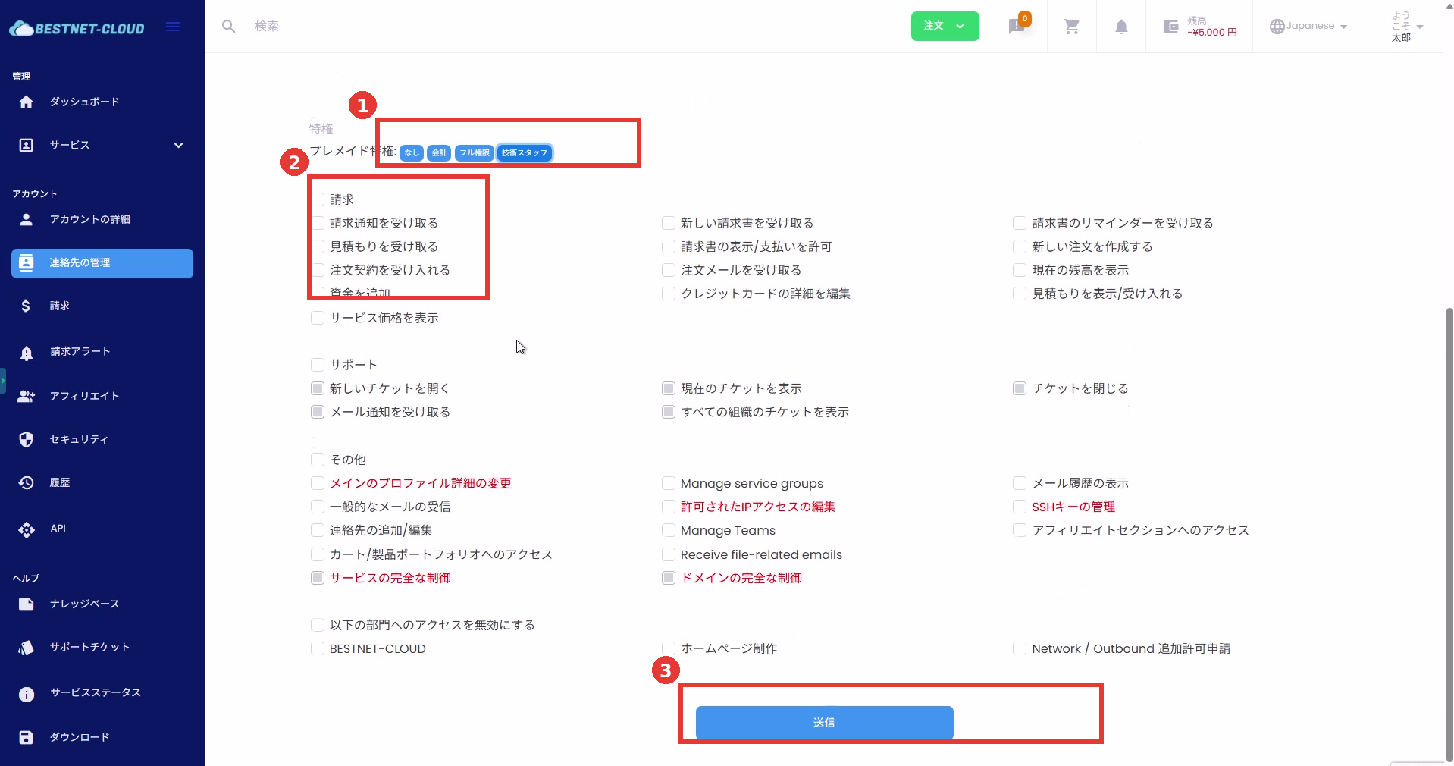Viewport: 1454px width, 766px height.
Task: Click the page vertical scrollbar
Action: pos(1449,531)
